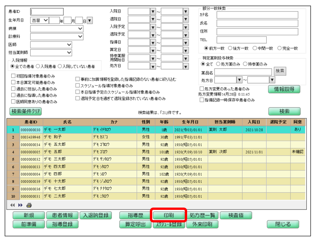Select the 入院患者 radio button
This screenshot has width=317, height=241.
[38, 66]
